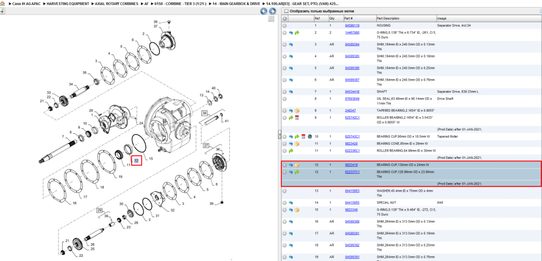Collapse panel using splitter arrow handle
This screenshot has height=261, width=542.
(x=279, y=134)
